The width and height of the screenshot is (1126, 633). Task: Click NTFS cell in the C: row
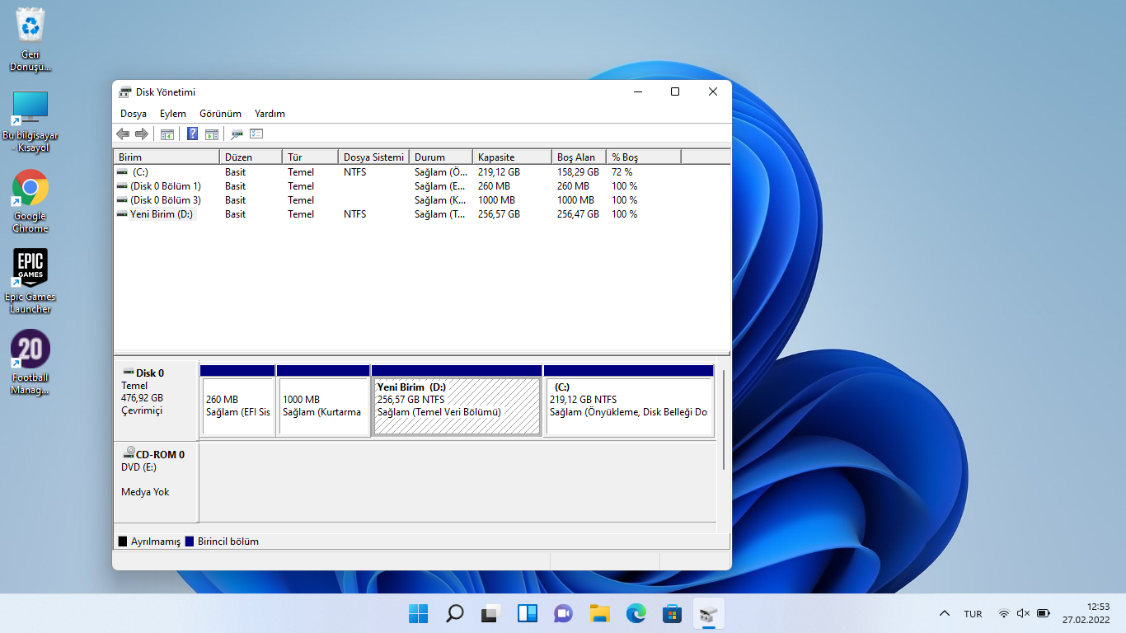pyautogui.click(x=354, y=172)
